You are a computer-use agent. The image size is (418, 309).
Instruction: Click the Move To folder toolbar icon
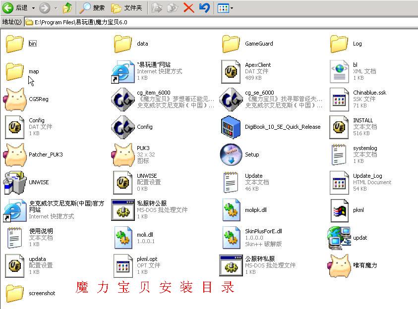tap(157, 8)
